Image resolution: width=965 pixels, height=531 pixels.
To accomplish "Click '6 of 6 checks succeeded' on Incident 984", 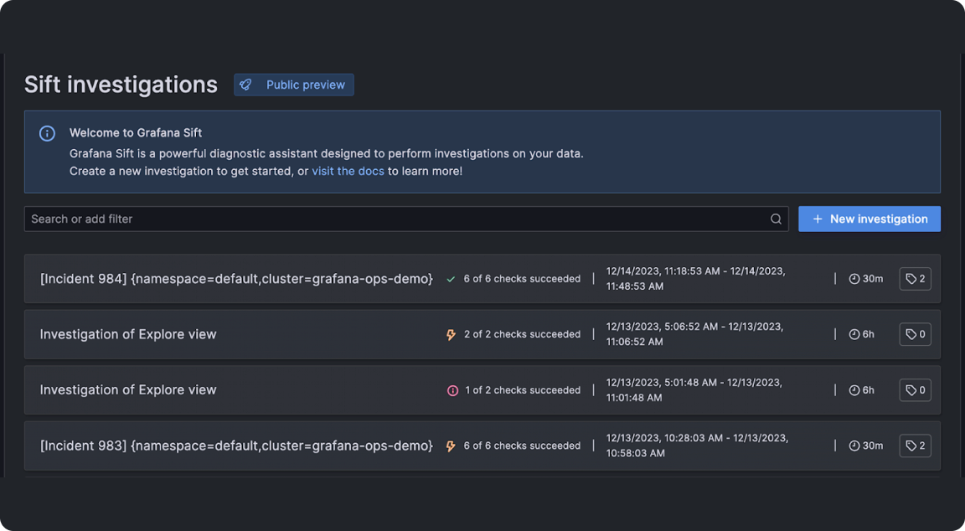I will 522,279.
